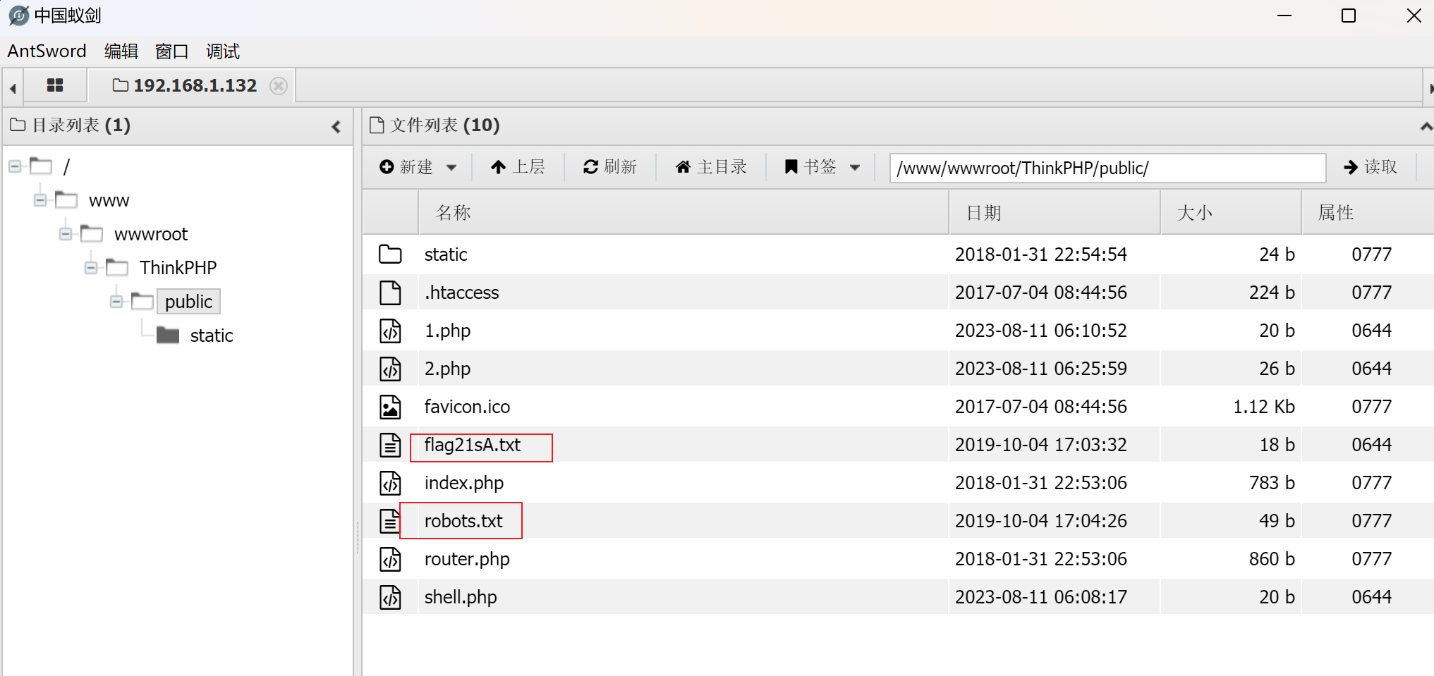Click the 1.12 Kb size cell
The width and height of the screenshot is (1434, 676).
click(1263, 407)
